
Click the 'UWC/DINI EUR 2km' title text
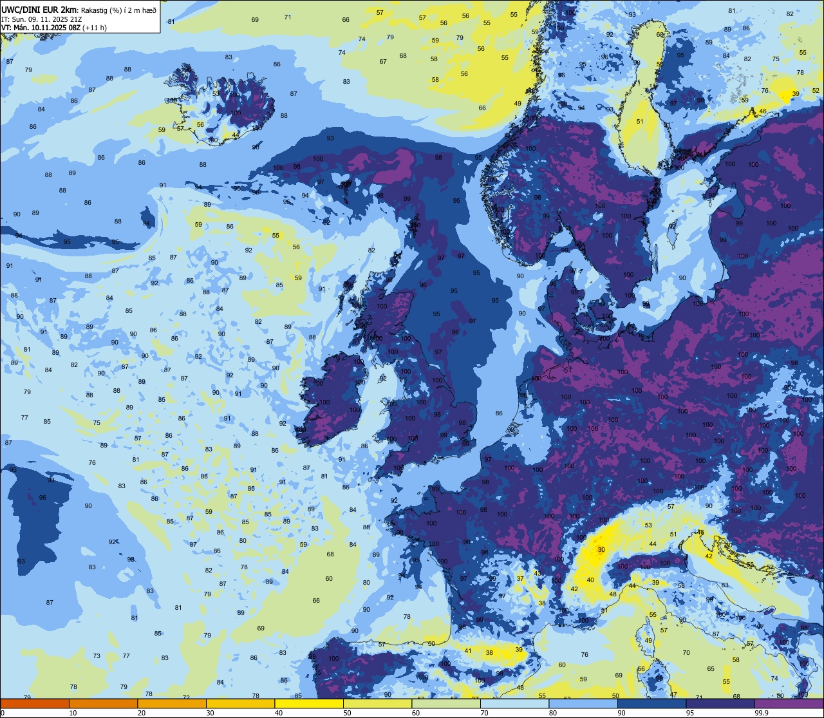click(x=40, y=9)
